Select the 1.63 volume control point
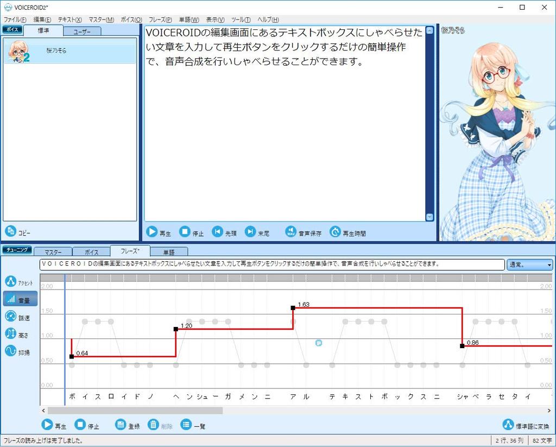 tap(293, 307)
